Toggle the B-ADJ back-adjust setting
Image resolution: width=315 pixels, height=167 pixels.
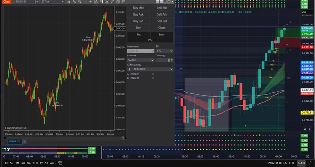[301, 163]
